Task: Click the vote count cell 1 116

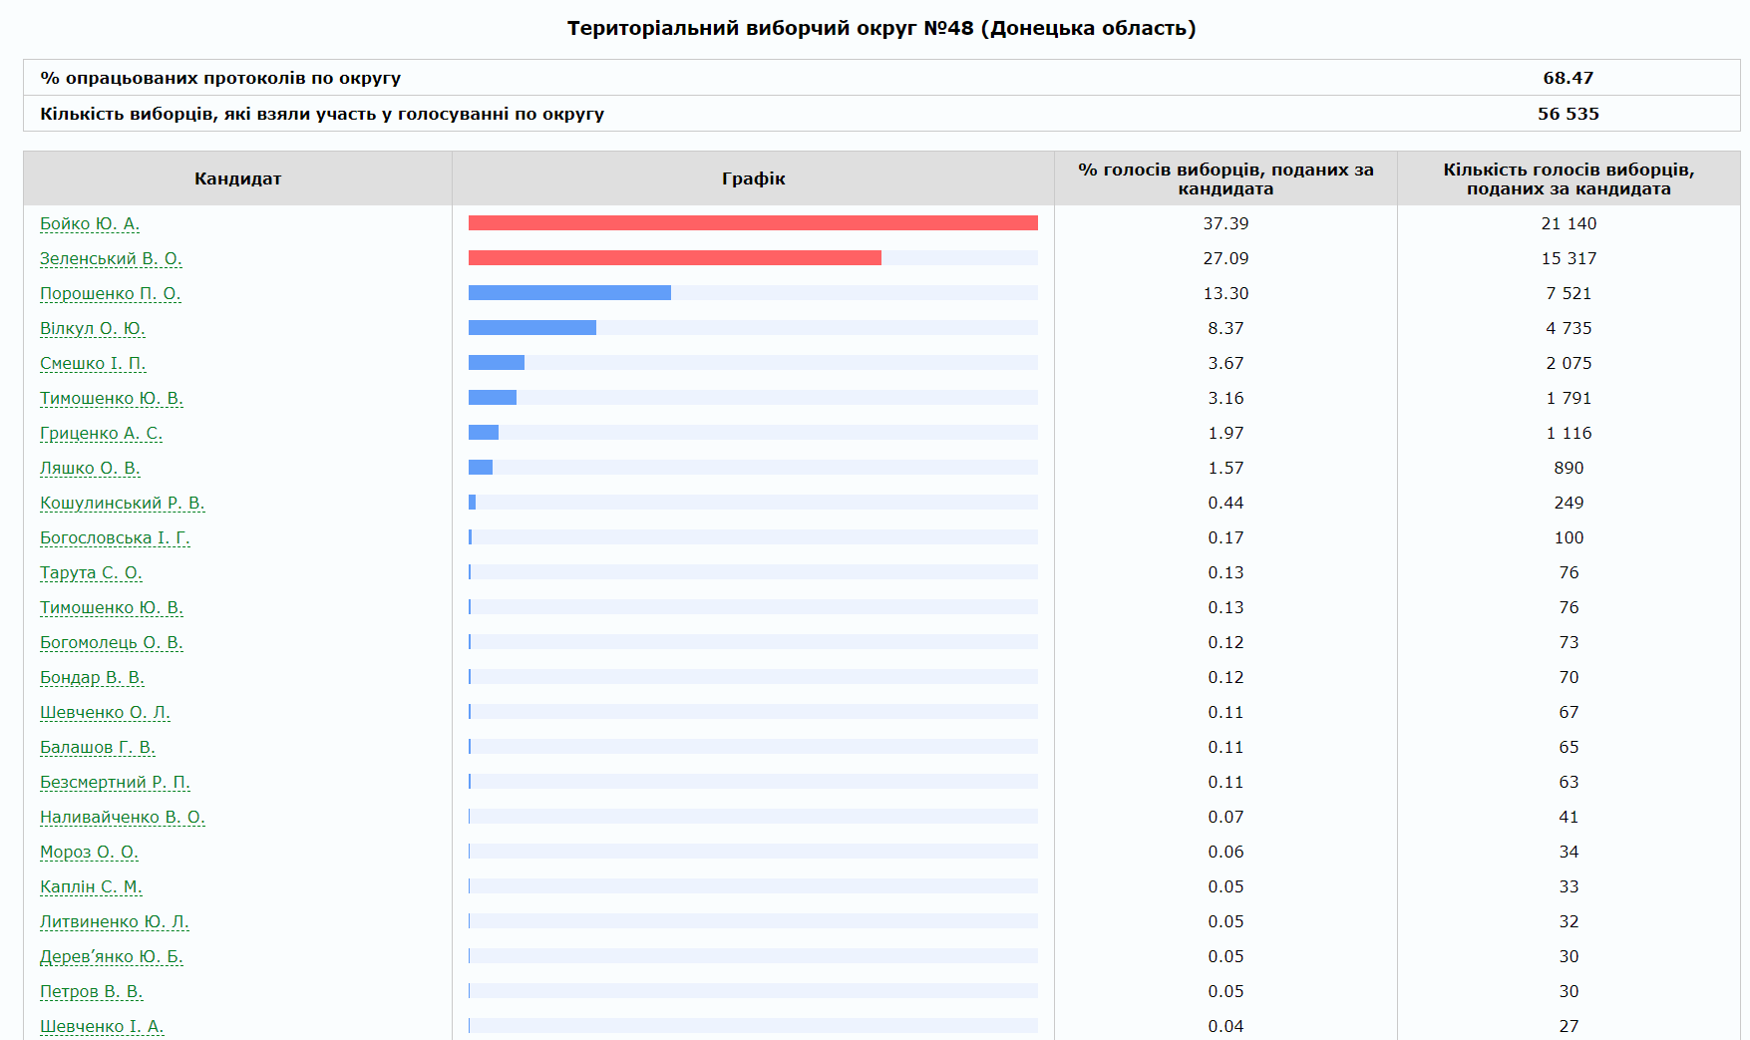Action: [x=1570, y=433]
